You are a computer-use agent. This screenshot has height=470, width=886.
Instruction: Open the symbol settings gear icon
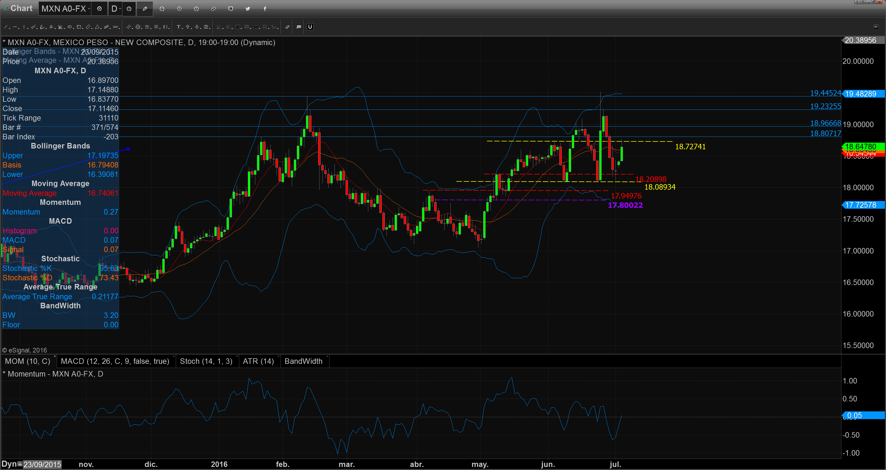point(99,9)
